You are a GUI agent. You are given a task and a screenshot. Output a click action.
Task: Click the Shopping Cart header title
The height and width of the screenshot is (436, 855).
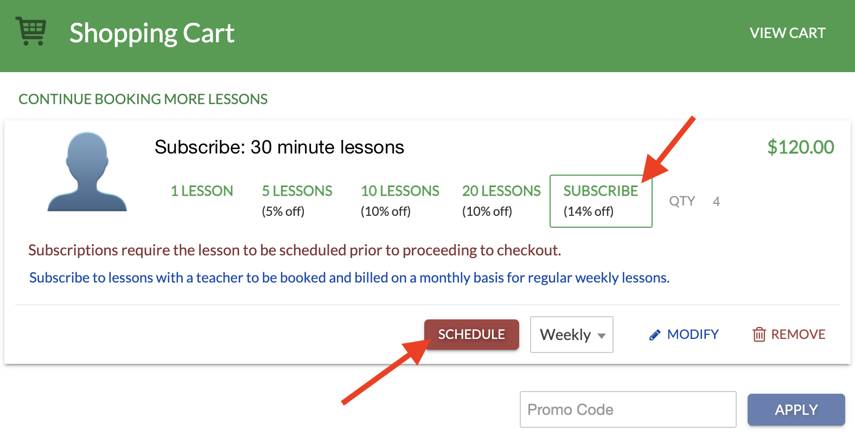[x=152, y=33]
